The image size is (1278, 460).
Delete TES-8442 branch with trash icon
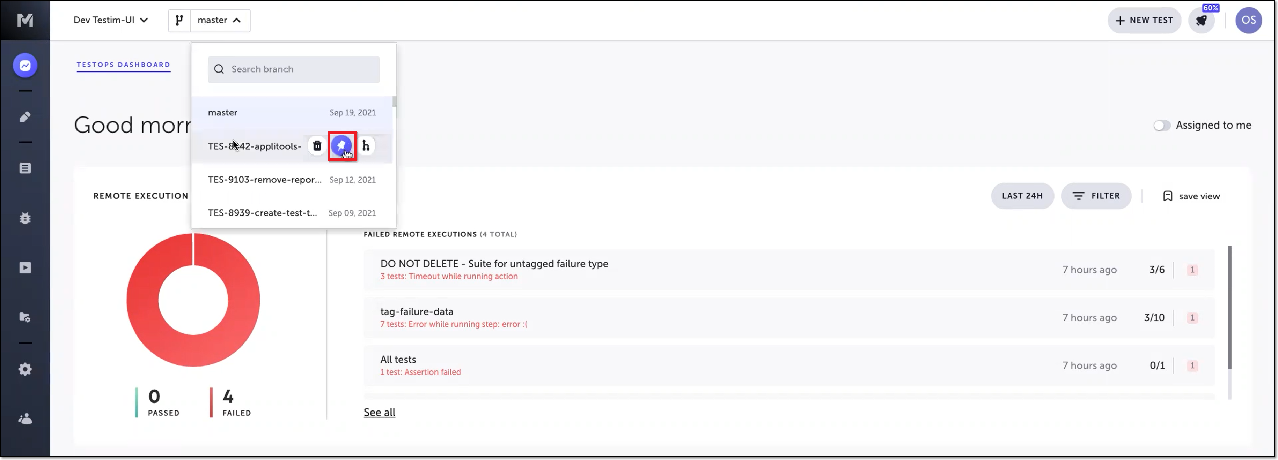(317, 146)
